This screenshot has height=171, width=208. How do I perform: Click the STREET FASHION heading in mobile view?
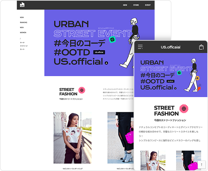[x=166, y=111]
